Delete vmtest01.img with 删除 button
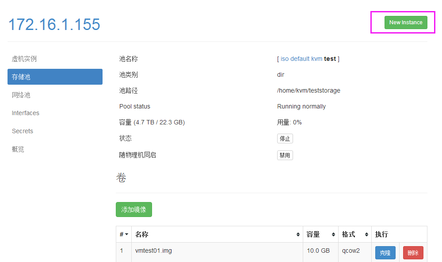This screenshot has width=442, height=262. pyautogui.click(x=413, y=253)
